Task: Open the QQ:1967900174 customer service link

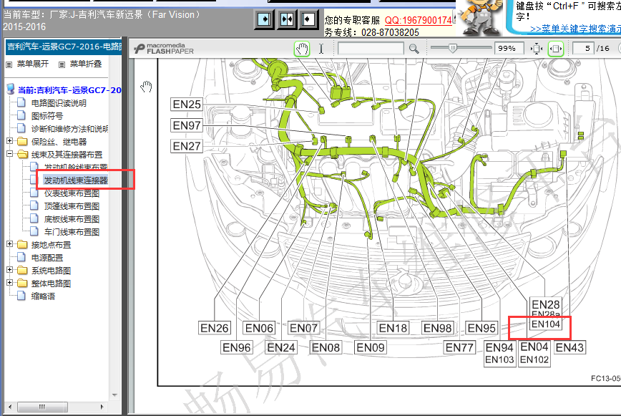Action: pos(419,20)
